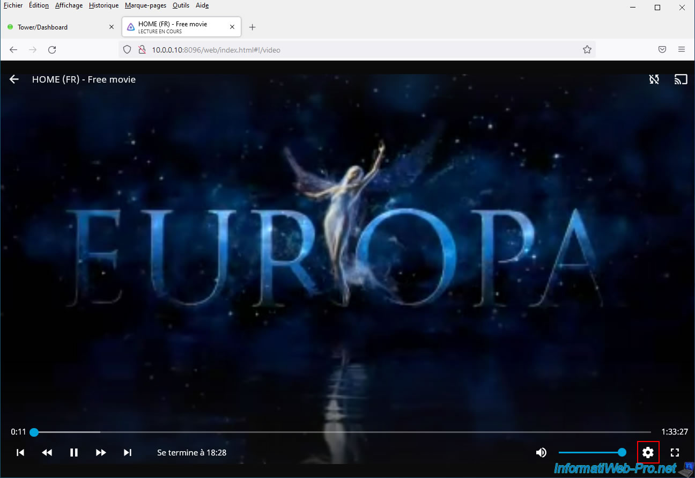The height and width of the screenshot is (478, 695).
Task: Enter fullscreen mode
Action: click(675, 453)
